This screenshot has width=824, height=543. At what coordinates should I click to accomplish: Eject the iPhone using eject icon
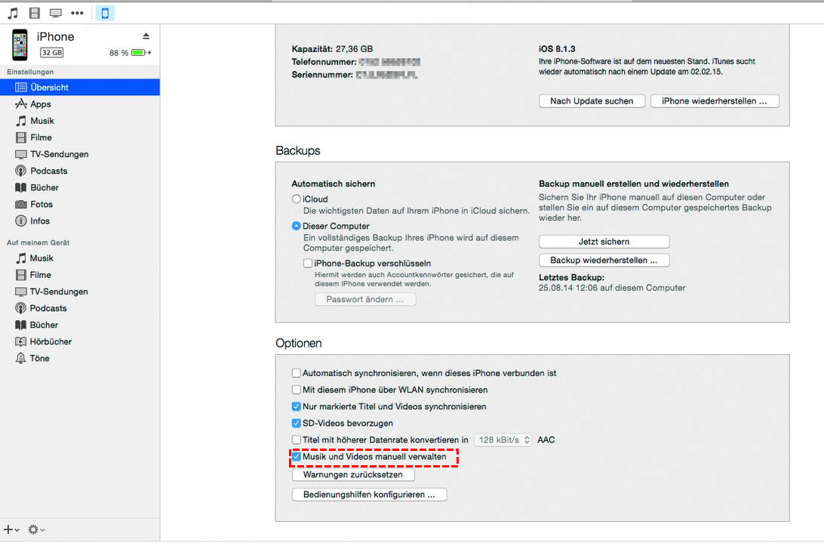point(146,36)
